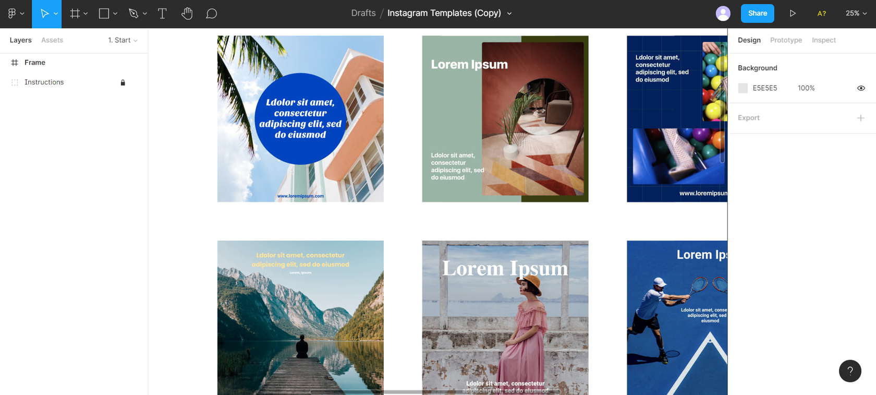Present the prototype with the play icon
876x395 pixels.
pos(792,14)
